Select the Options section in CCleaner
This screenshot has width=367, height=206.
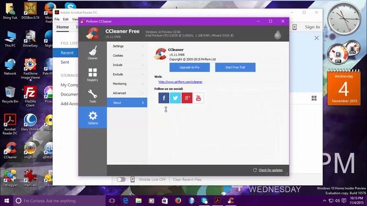(93, 117)
